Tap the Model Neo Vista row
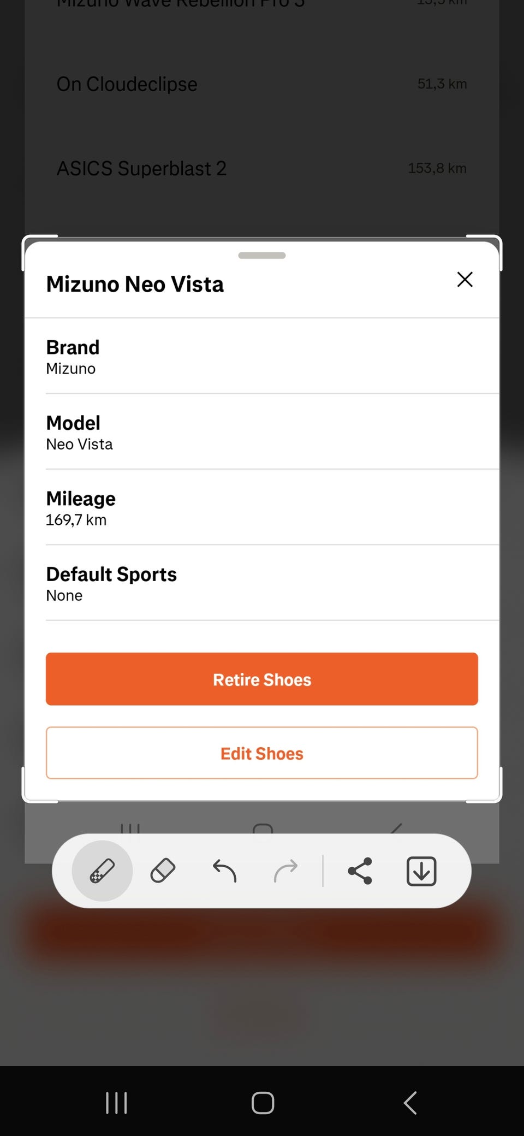This screenshot has height=1136, width=524. (262, 433)
